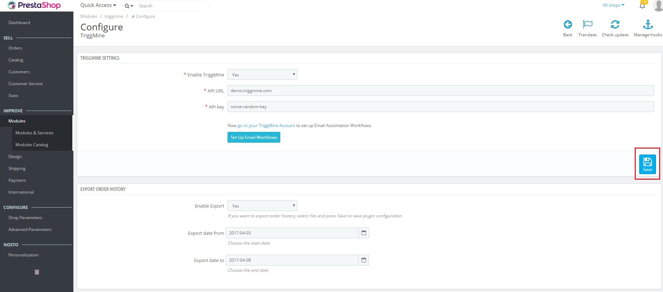Open the notifications bell icon
Image resolution: width=663 pixels, height=292 pixels.
point(642,6)
